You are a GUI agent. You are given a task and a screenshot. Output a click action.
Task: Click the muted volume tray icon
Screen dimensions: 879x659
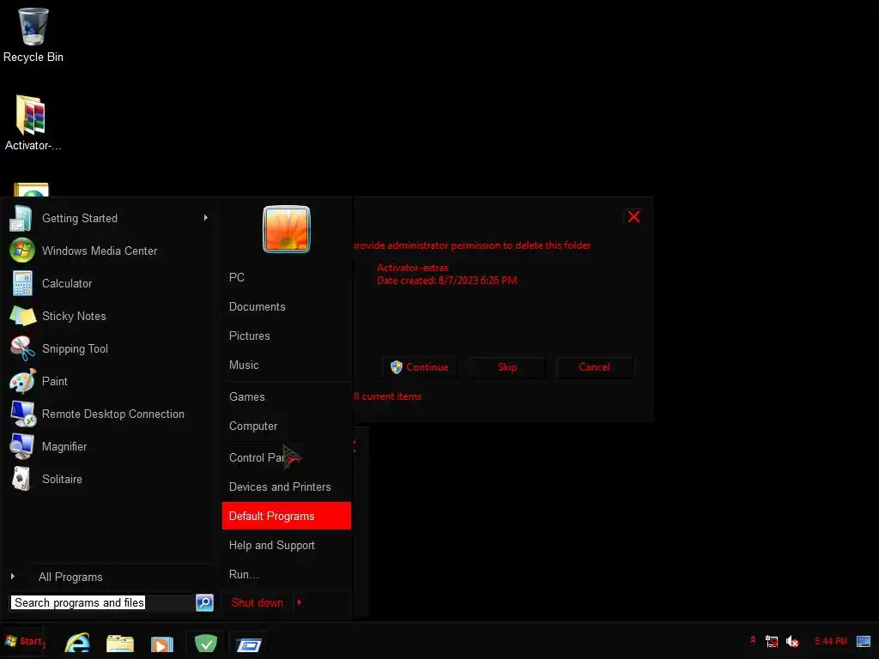(792, 641)
